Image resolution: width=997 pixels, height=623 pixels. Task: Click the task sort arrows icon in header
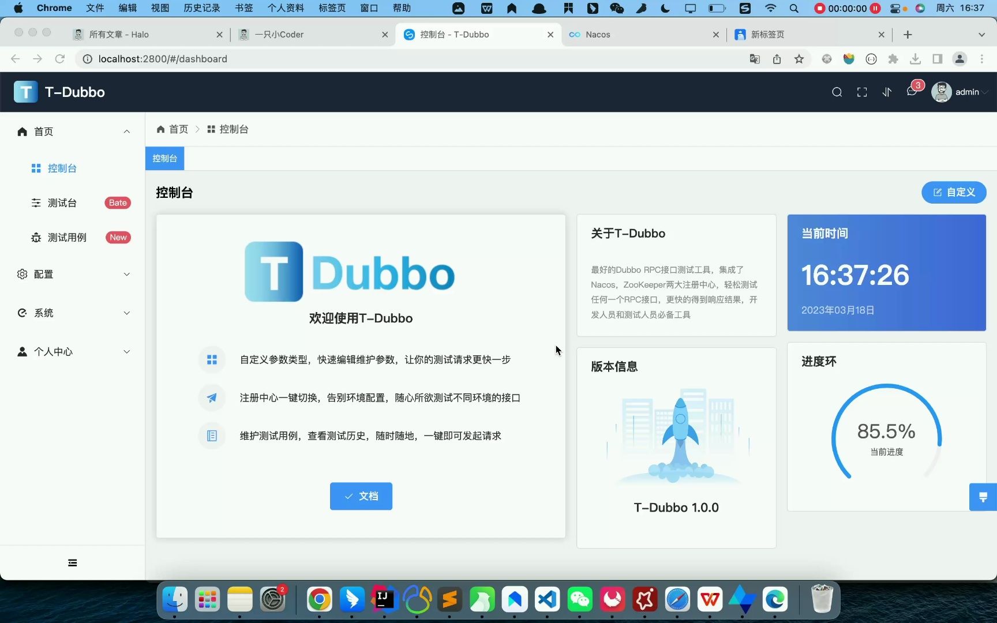pyautogui.click(x=887, y=92)
